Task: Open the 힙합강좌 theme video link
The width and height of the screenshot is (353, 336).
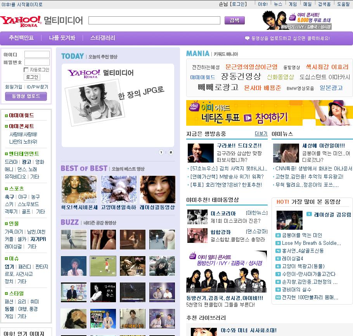Action: (x=221, y=232)
